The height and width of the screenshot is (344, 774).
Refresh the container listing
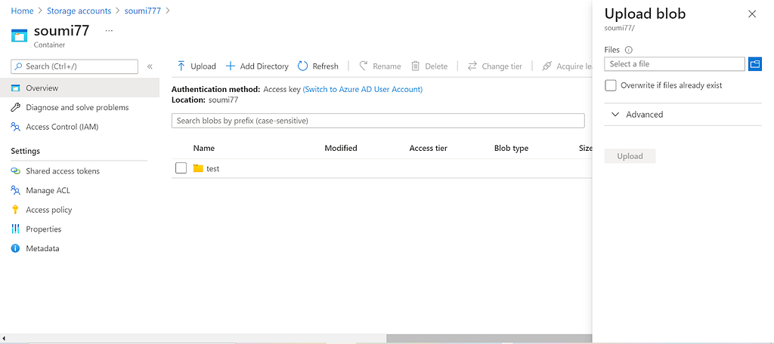click(318, 66)
